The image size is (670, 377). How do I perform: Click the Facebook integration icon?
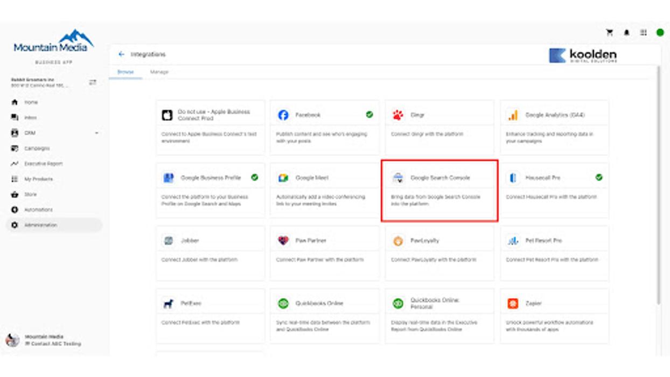(x=283, y=115)
